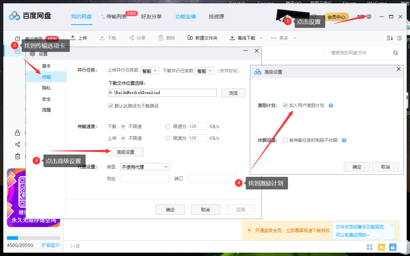Click the folder auto-backup icon at bottom right
Screen dimensions: 410x256
[x=381, y=247]
